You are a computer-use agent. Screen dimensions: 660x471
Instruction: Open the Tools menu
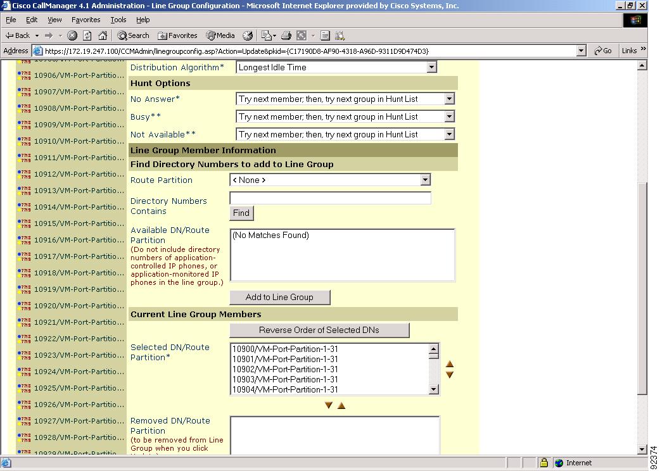point(118,20)
